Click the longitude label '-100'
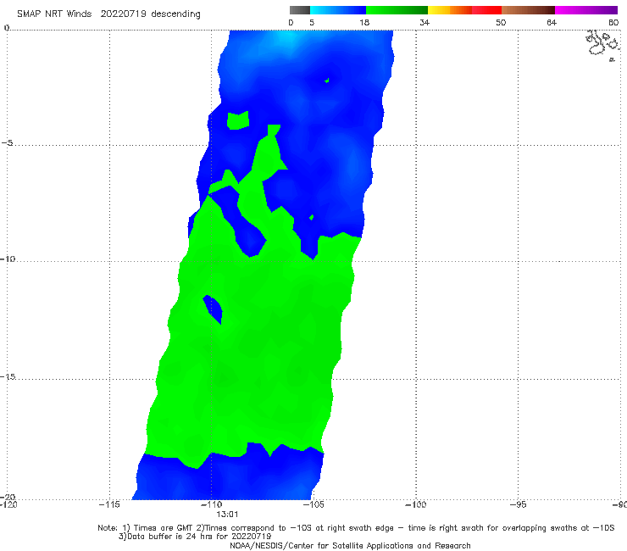Screen dimensions: 627x551 415,504
